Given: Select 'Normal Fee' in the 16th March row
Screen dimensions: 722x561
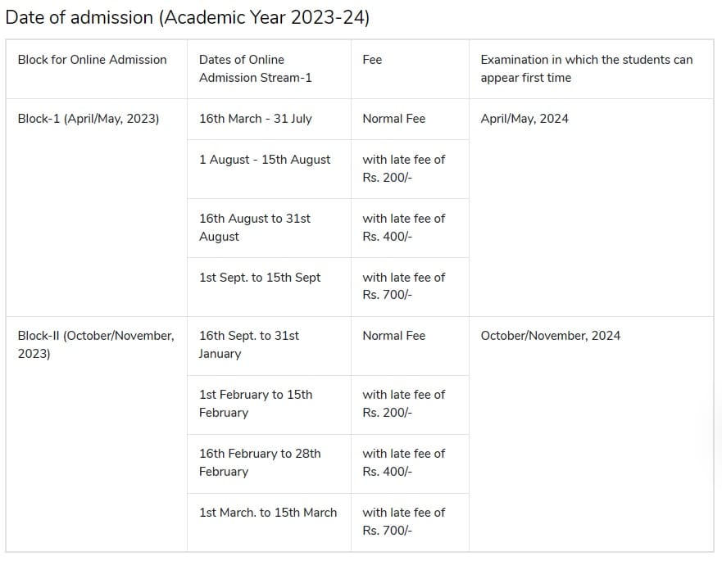Looking at the screenshot, I should click(x=393, y=119).
